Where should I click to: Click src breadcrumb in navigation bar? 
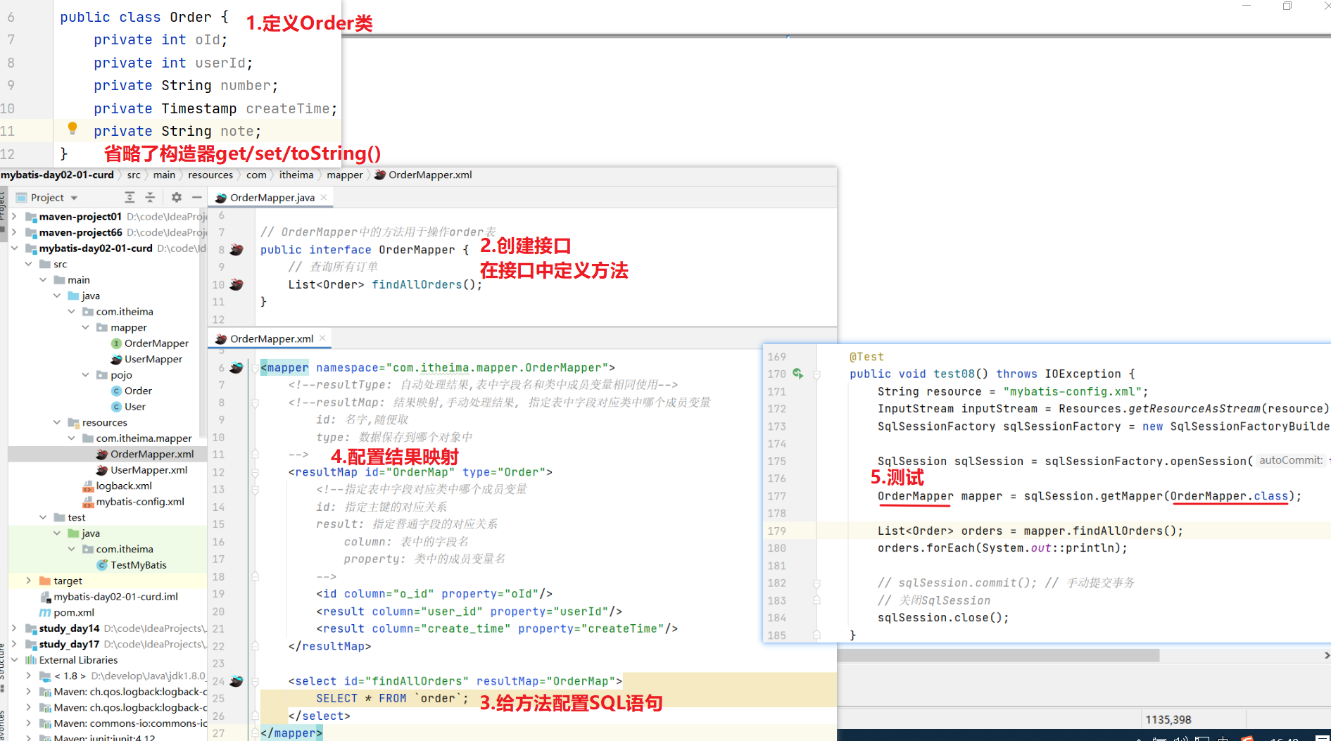(x=134, y=175)
